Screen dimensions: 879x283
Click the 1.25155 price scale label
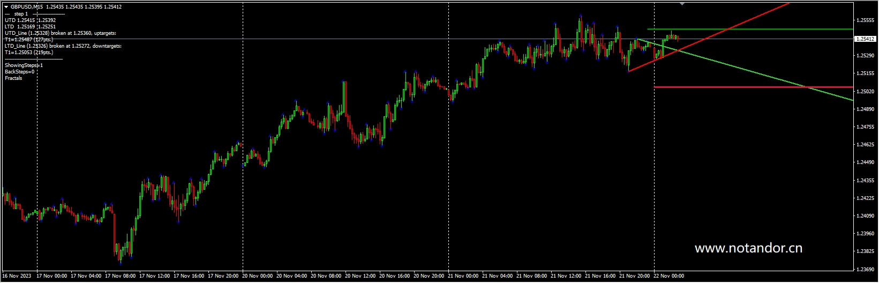pos(865,73)
